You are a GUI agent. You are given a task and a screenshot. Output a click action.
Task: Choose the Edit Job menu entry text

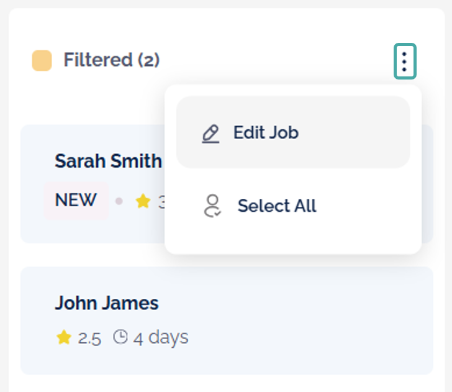pos(266,133)
